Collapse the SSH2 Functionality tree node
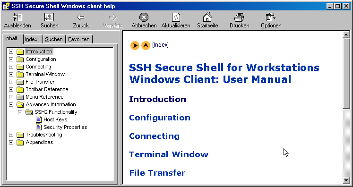 pos(20,112)
